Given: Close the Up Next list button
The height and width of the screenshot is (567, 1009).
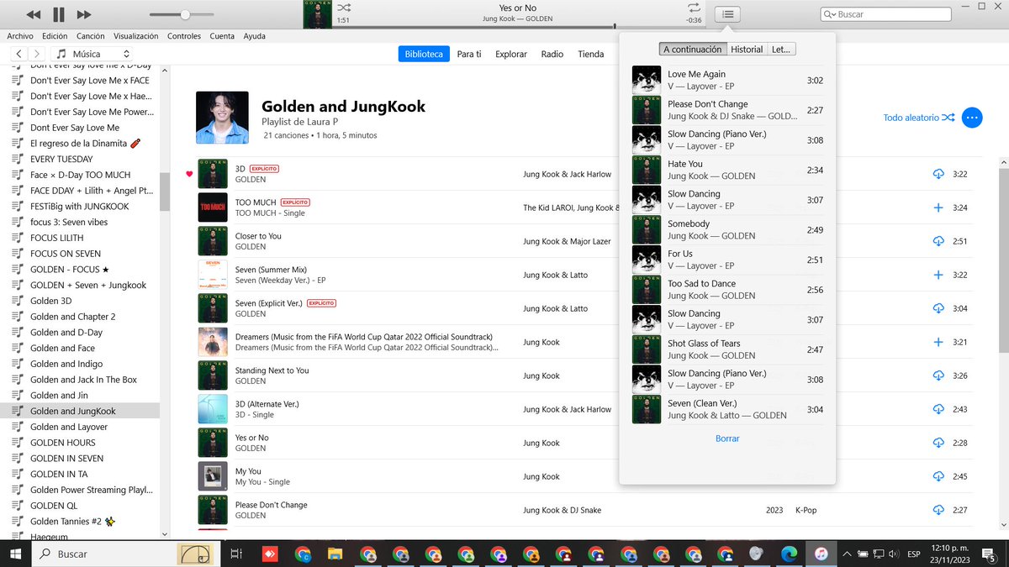Looking at the screenshot, I should (727, 14).
